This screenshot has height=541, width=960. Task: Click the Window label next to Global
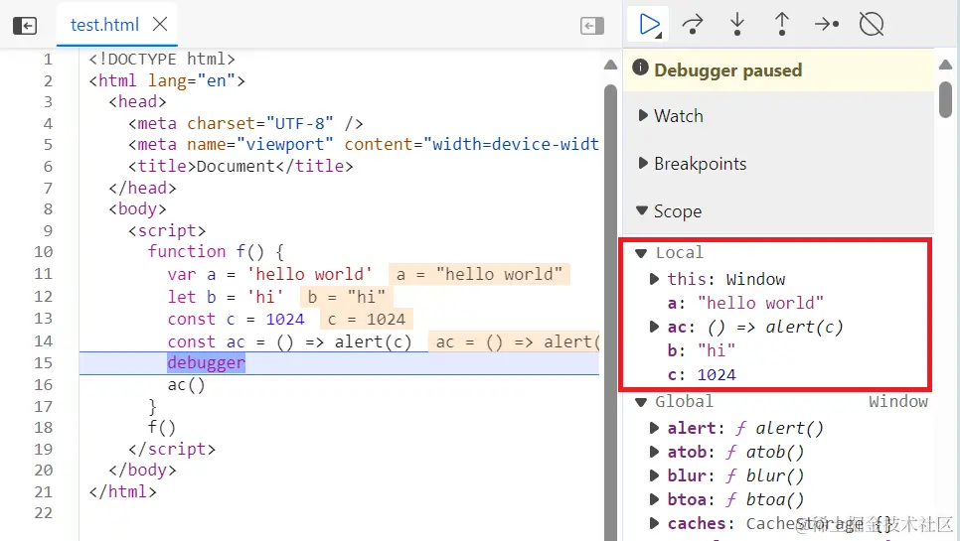pos(898,402)
